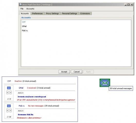The height and width of the screenshot is (123, 136).
Task: Click the Mail.ru envelope icon in popup
Action: 9,106
